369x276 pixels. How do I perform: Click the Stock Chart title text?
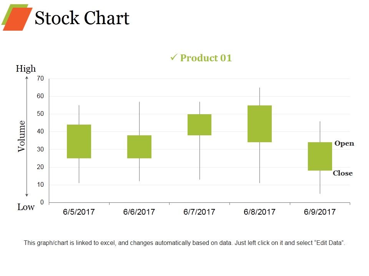(82, 18)
